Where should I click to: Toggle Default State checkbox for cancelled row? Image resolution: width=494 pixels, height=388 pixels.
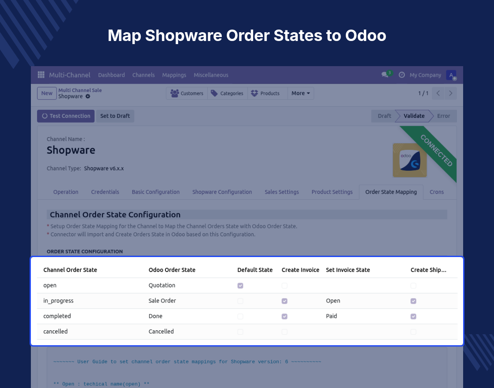coord(240,332)
